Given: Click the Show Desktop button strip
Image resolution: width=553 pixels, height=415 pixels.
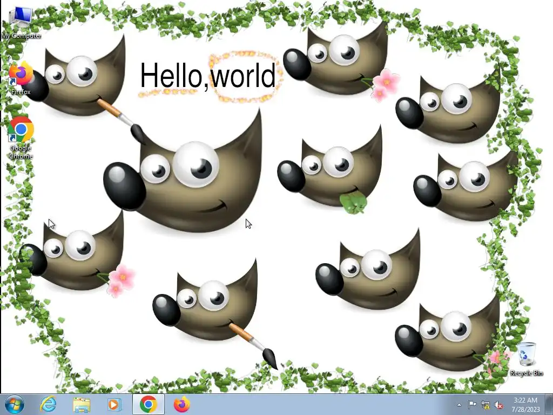Looking at the screenshot, I should 549,404.
